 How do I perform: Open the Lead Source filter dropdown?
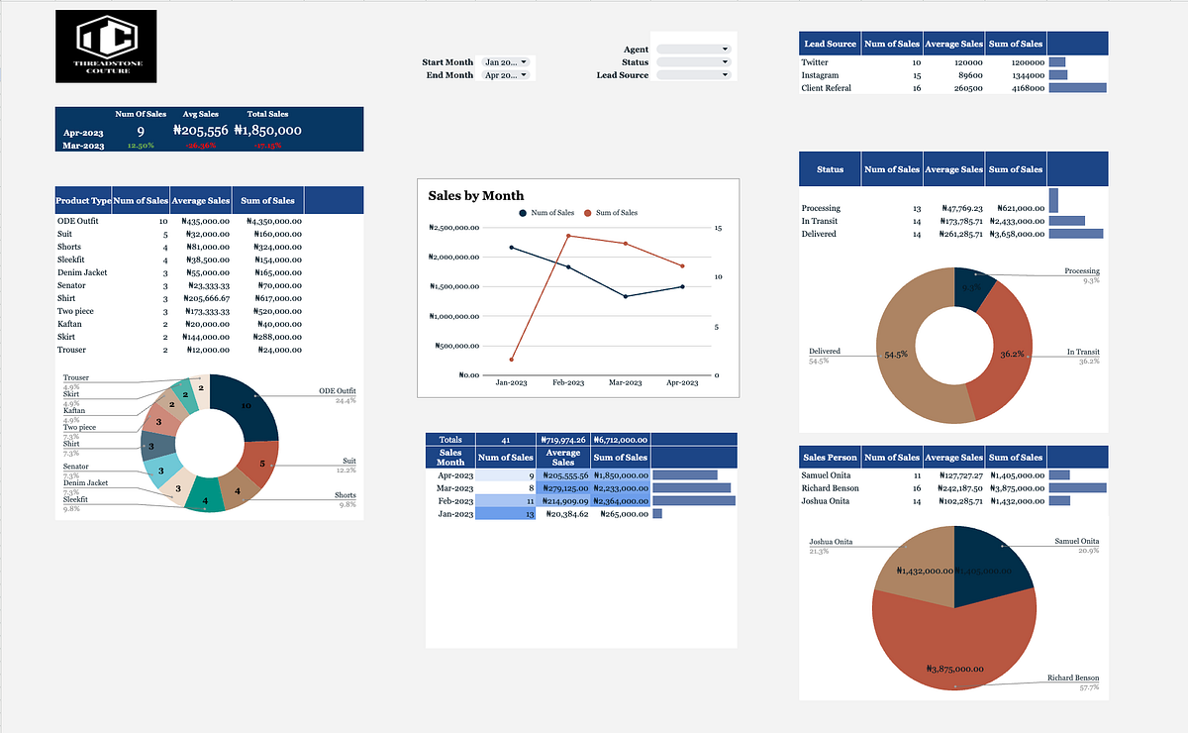pos(696,74)
